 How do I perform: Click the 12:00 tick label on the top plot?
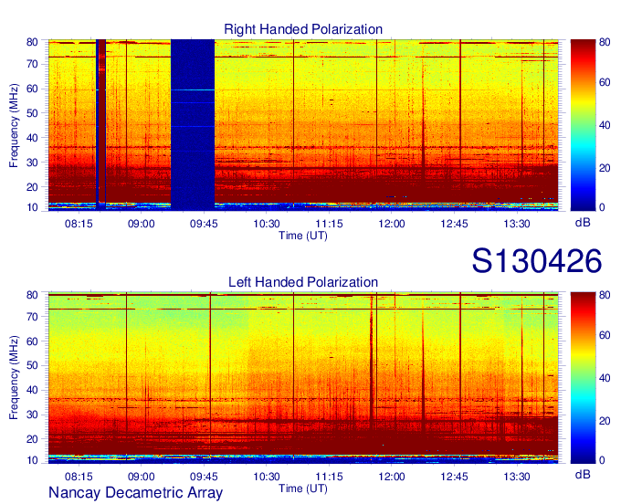point(391,224)
